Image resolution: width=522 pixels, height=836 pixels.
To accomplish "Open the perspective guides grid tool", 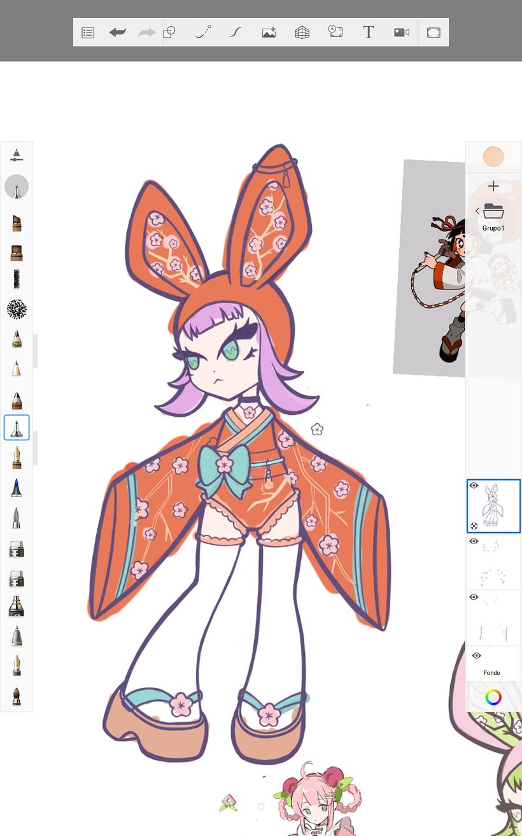I will pos(302,32).
